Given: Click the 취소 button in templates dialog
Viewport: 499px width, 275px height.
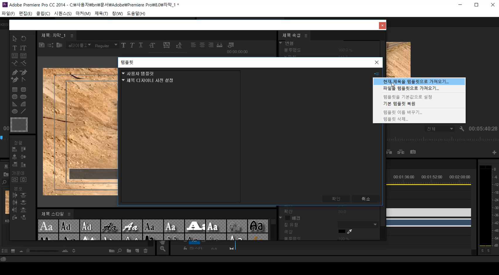Looking at the screenshot, I should click(x=366, y=199).
